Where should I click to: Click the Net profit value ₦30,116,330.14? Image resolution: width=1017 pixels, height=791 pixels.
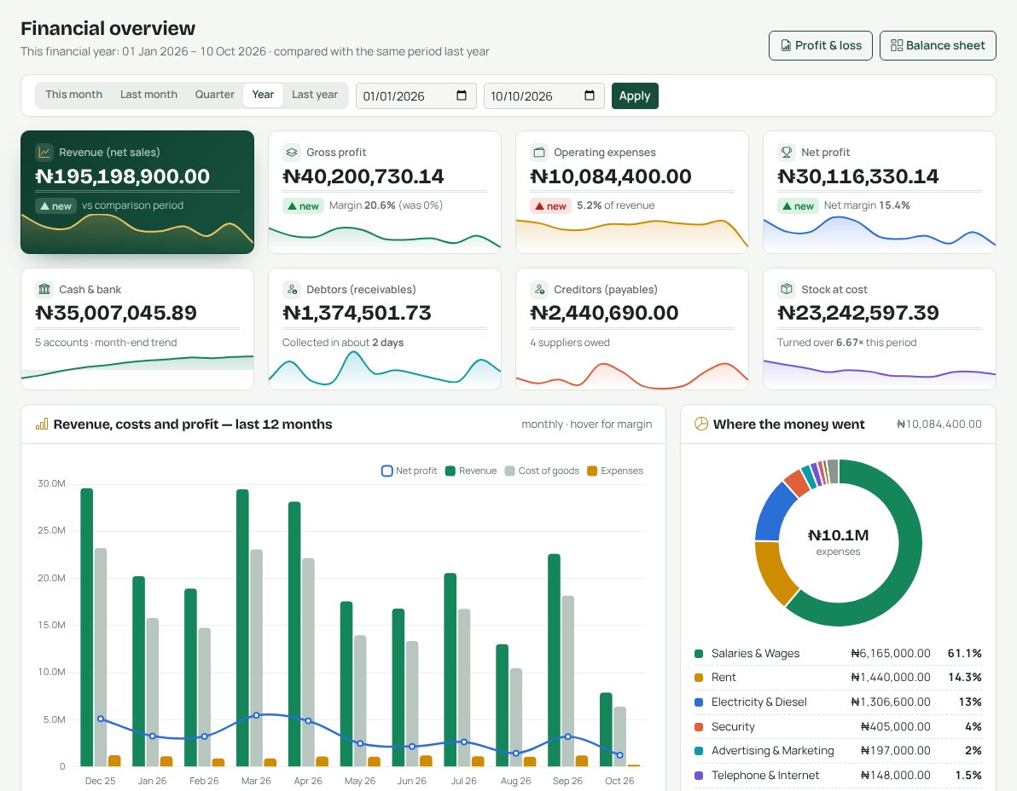858,176
